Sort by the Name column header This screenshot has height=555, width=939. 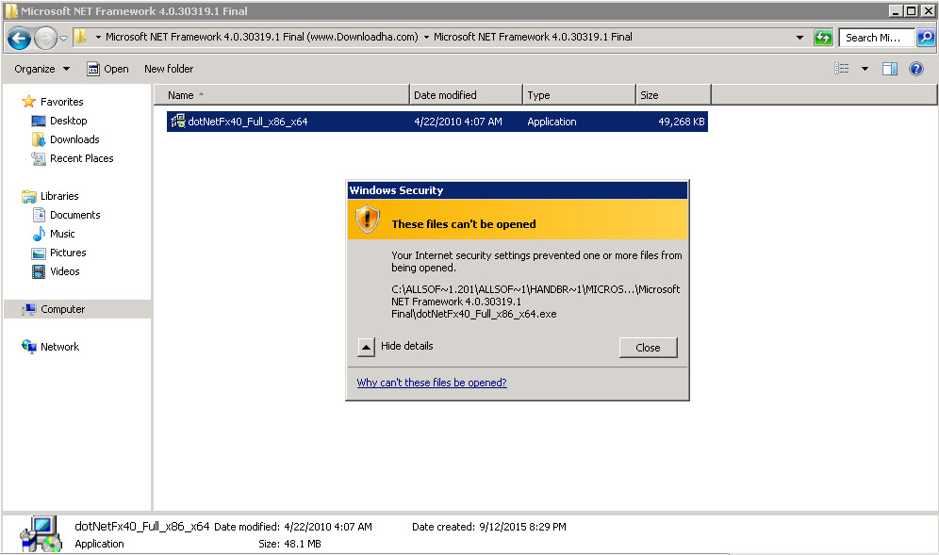tap(282, 94)
